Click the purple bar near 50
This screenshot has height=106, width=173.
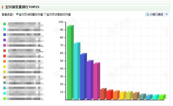point(90,80)
